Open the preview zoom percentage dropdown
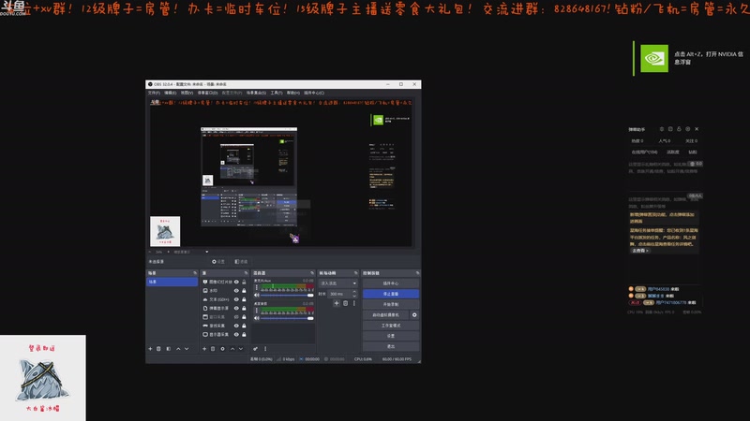Viewport: 750px width, 421px height. click(159, 252)
